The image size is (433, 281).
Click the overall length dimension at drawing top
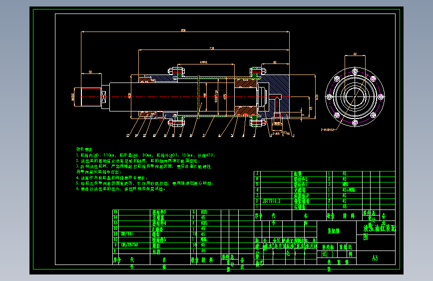(x=183, y=30)
